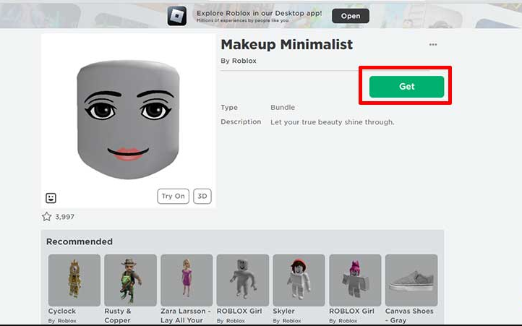Open the three-dot options menu for Makeup Minimalist
The image size is (522, 326).
tap(433, 44)
